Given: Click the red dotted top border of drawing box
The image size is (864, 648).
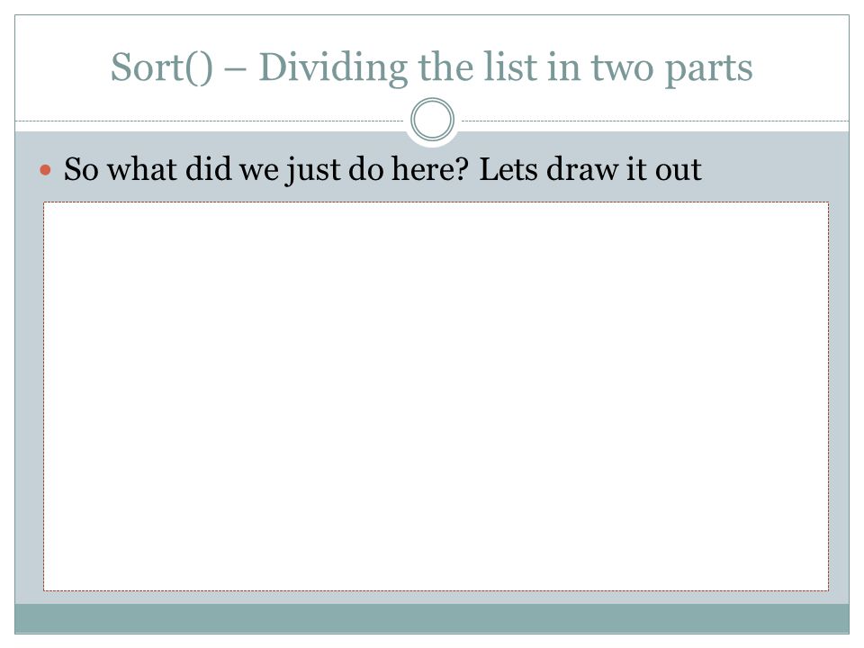Looking at the screenshot, I should [436, 202].
